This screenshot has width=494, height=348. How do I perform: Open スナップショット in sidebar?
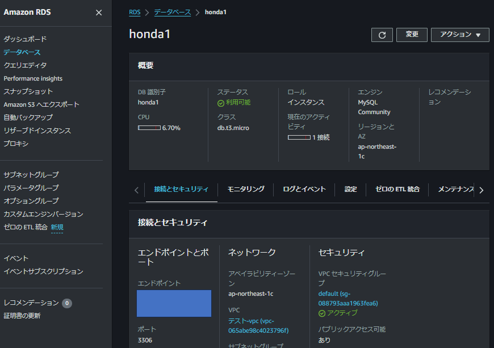[x=28, y=91]
